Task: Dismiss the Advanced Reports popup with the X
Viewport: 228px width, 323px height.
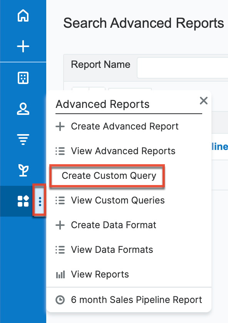Action: (x=204, y=101)
